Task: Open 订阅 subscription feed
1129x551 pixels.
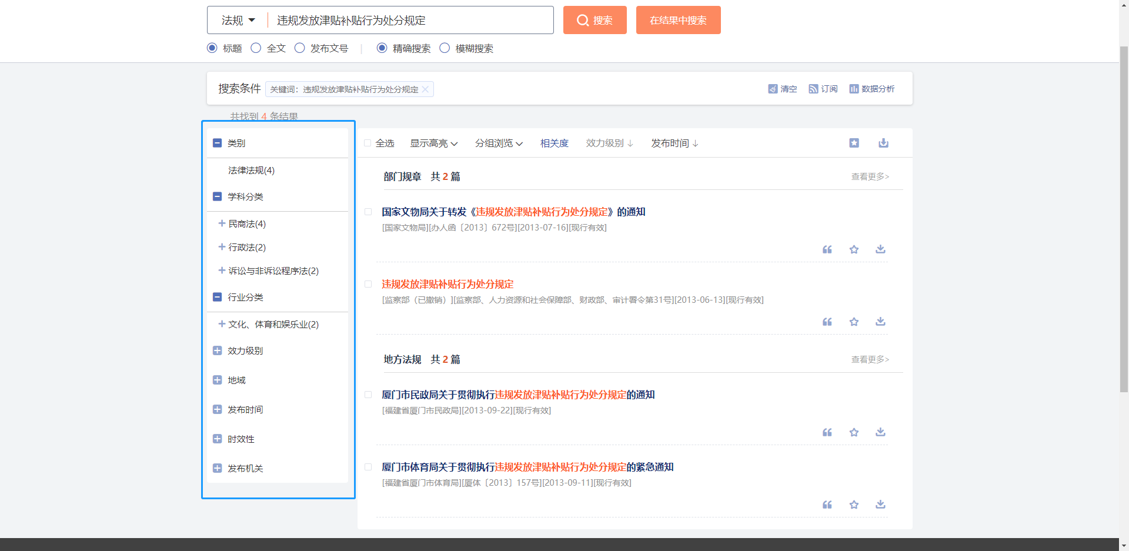Action: point(823,89)
